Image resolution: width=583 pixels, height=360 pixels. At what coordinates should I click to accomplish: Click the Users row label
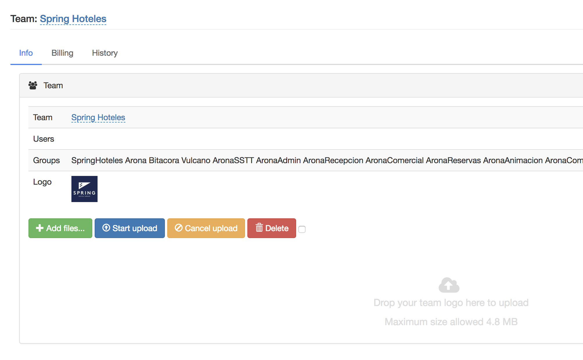tap(44, 139)
